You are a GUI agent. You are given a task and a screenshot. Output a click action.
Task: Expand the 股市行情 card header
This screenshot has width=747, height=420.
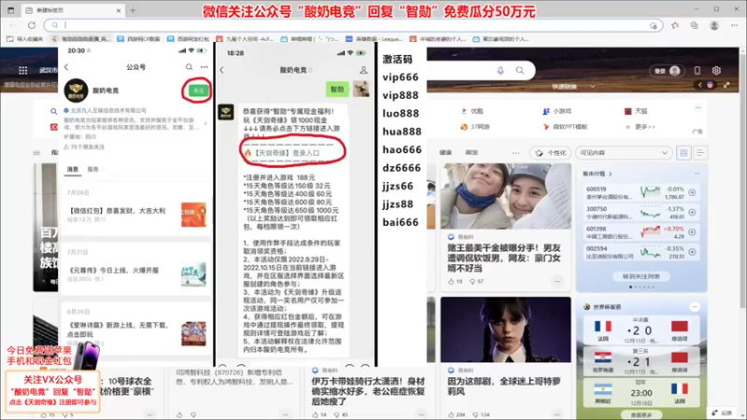point(598,174)
